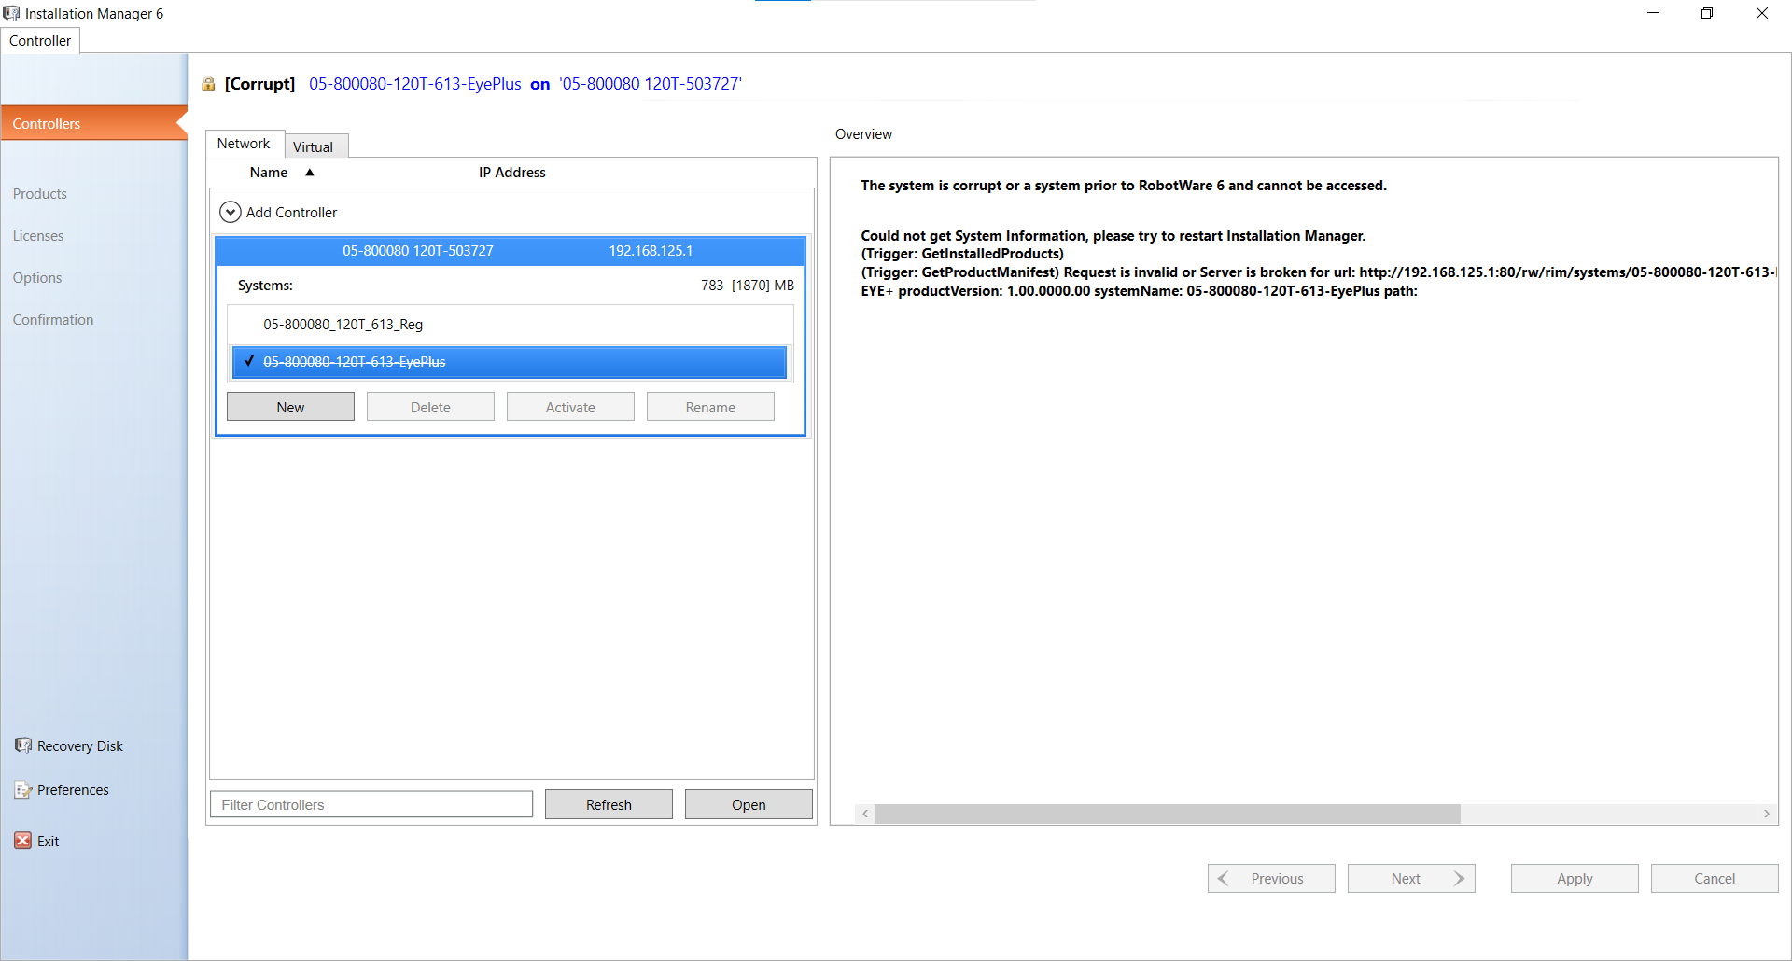Image resolution: width=1792 pixels, height=961 pixels.
Task: Click the Refresh button
Action: coord(609,804)
